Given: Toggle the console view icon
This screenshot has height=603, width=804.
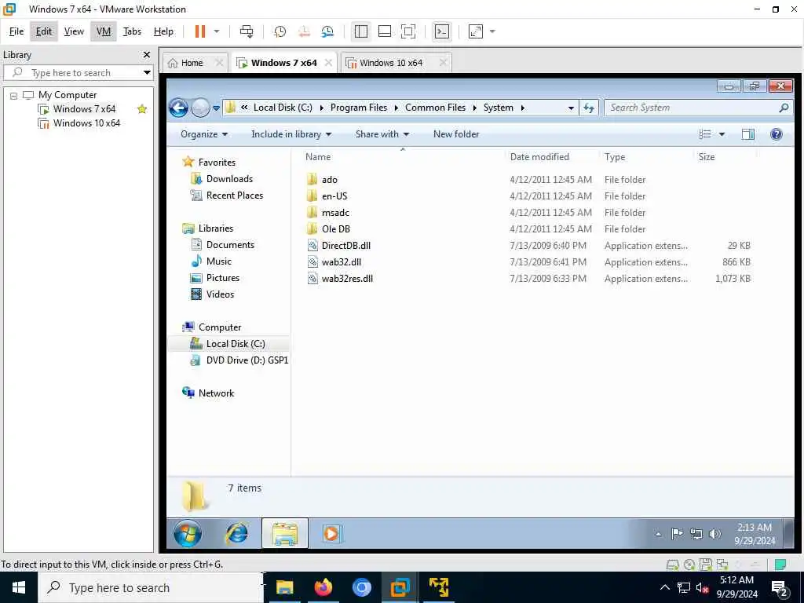Looking at the screenshot, I should (442, 31).
